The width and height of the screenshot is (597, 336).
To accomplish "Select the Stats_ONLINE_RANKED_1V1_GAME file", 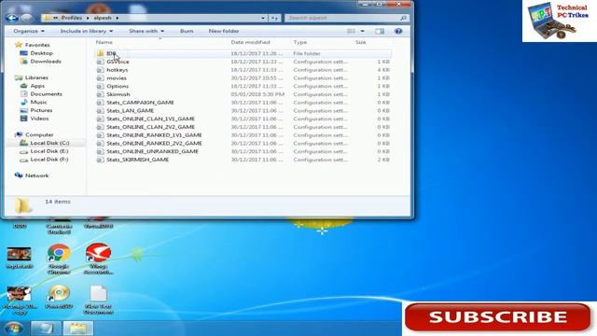I will pos(154,135).
